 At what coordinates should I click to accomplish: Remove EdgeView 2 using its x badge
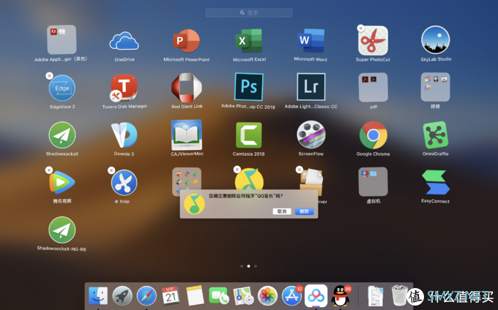(x=49, y=76)
